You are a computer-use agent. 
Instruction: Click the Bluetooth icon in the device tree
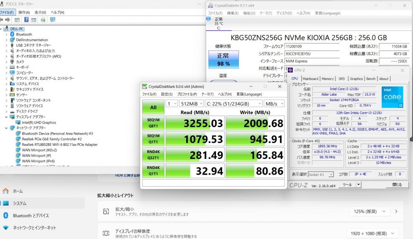(x=12, y=34)
